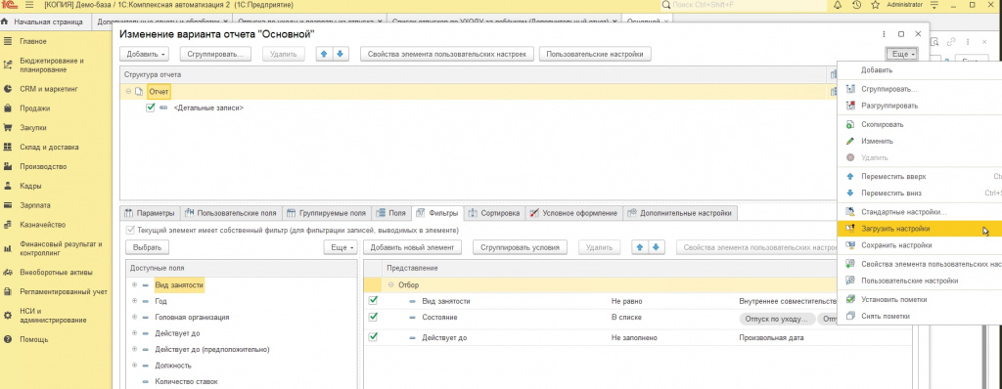Screen dimensions: 1002x389
Task: Click the Внеоборотные активы icon
Action: point(8,272)
